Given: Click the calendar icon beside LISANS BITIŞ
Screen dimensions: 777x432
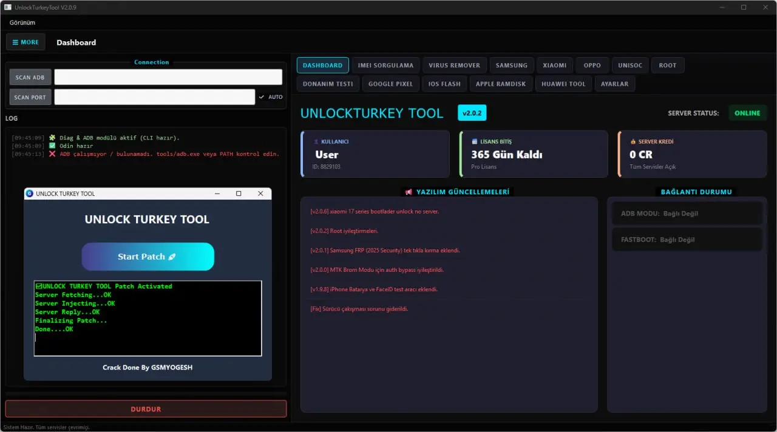Looking at the screenshot, I should (x=474, y=142).
